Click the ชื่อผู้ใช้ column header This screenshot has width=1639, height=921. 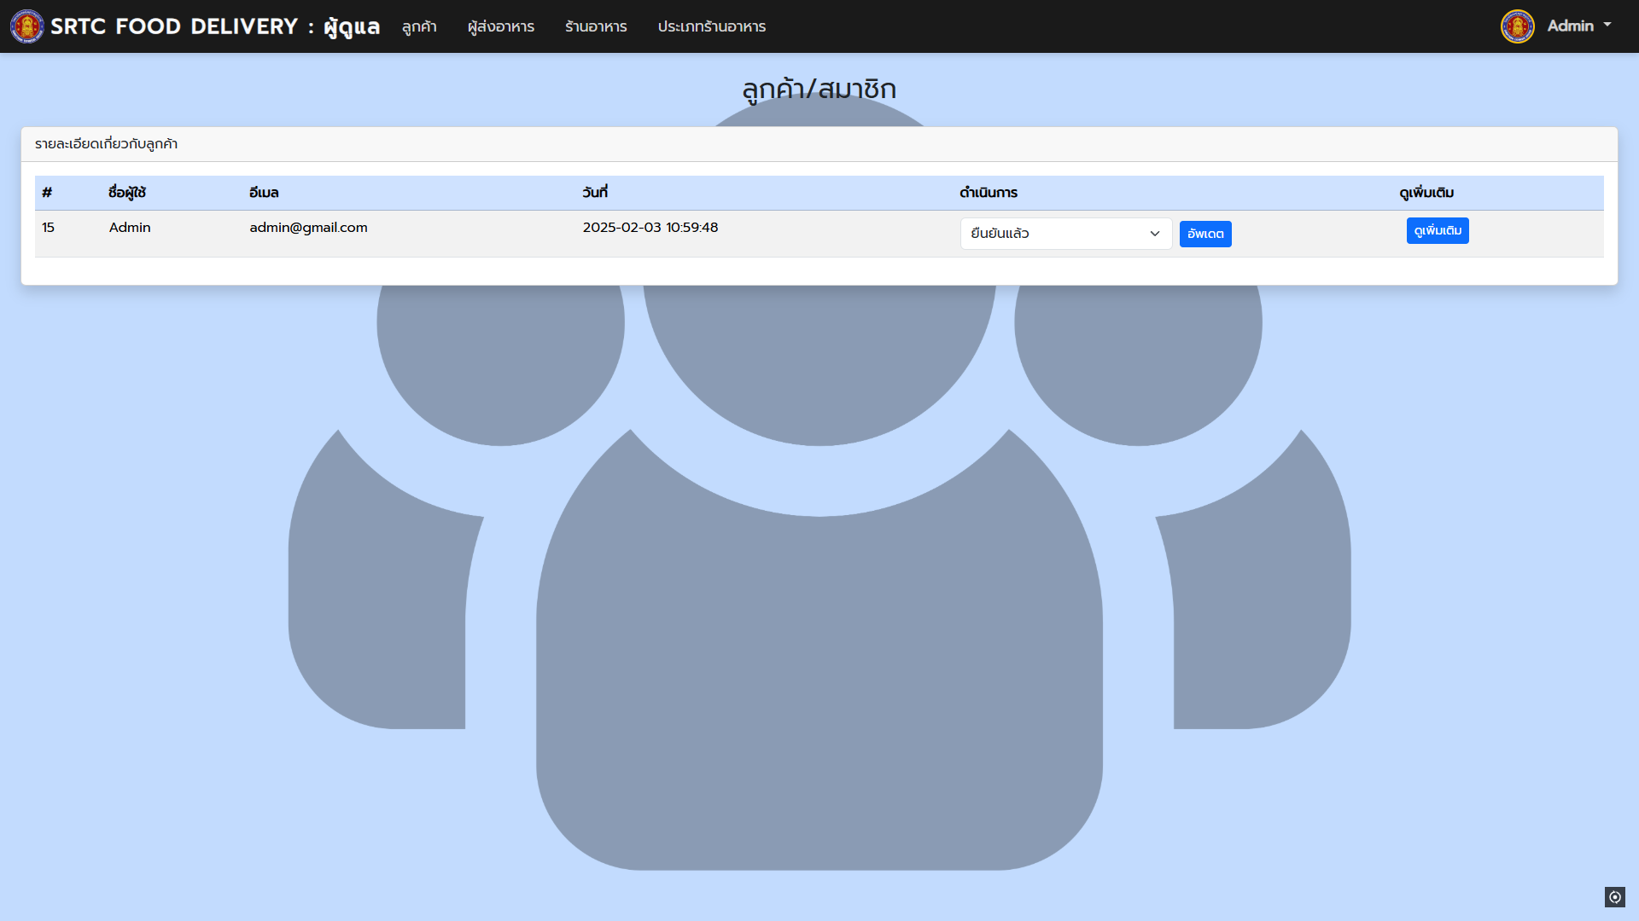click(127, 193)
